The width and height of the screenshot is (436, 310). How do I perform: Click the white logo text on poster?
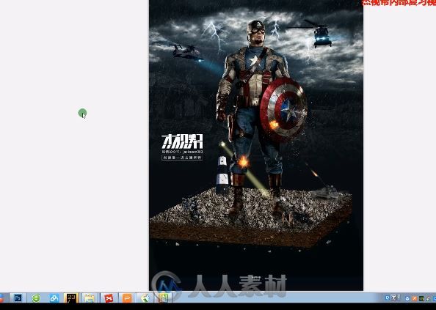pos(182,141)
